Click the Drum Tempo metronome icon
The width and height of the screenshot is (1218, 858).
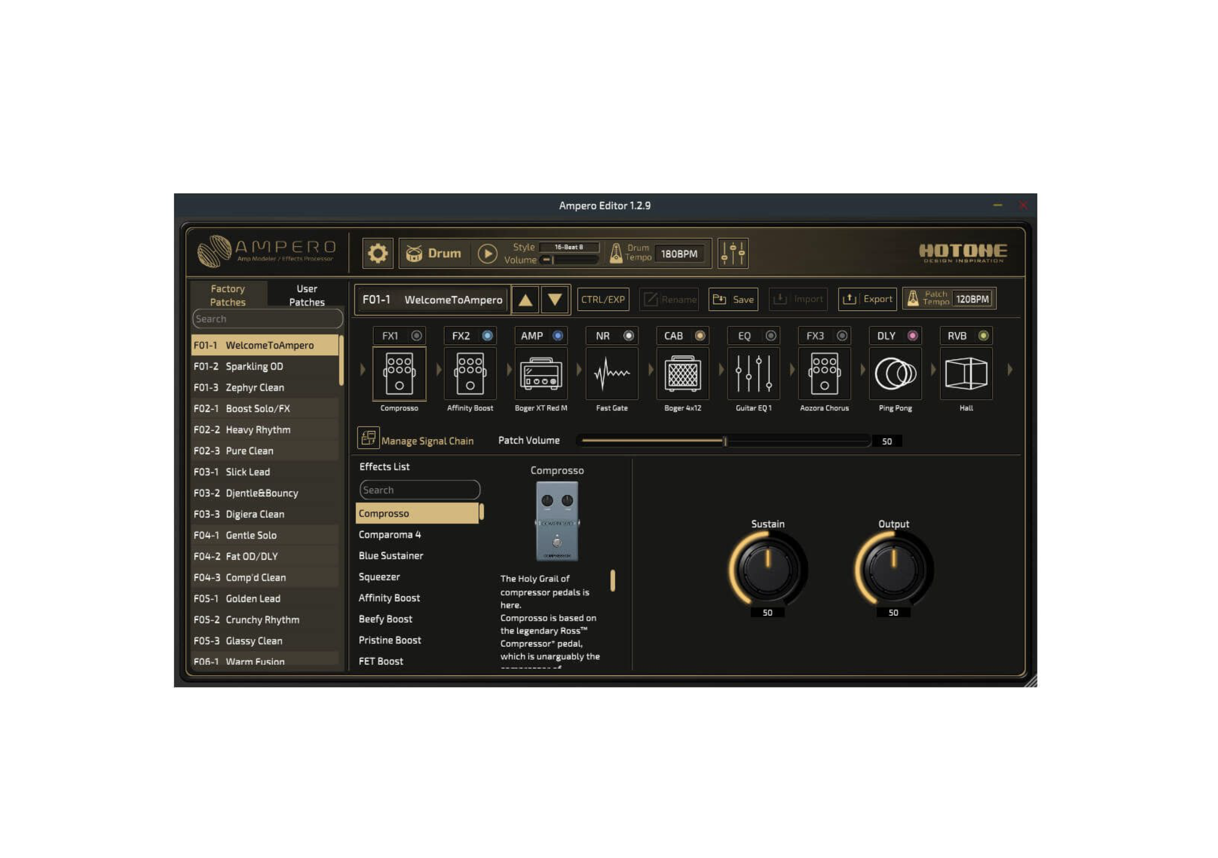click(615, 253)
